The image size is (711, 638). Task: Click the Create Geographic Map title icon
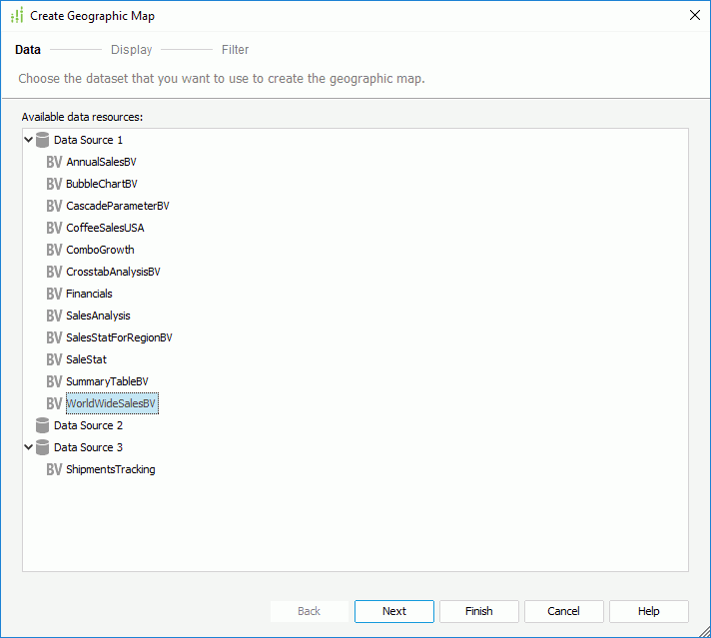pyautogui.click(x=17, y=15)
